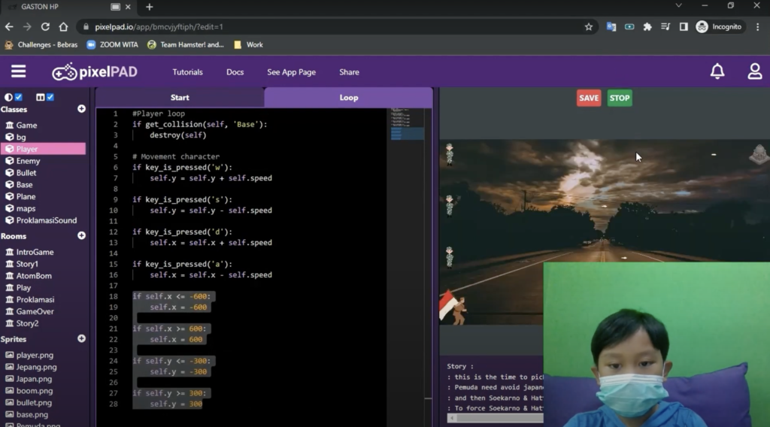
Task: Add a new class with plus icon
Action: [x=81, y=109]
